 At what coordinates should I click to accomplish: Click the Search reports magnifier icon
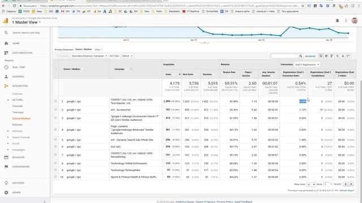[x=6, y=33]
